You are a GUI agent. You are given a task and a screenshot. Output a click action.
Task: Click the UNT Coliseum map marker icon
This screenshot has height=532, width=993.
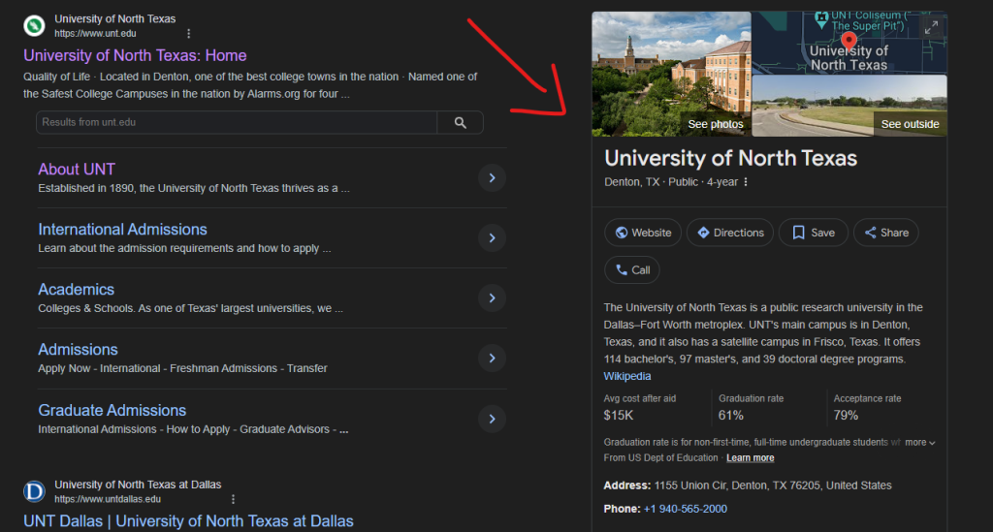coord(821,20)
